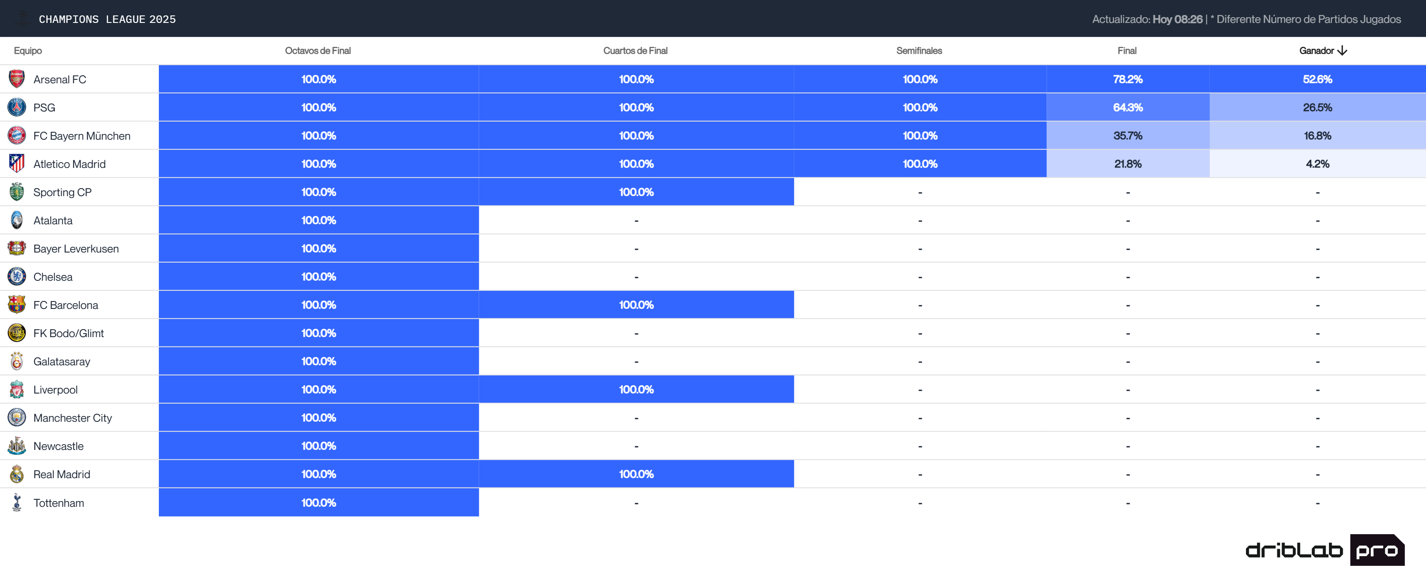Image resolution: width=1426 pixels, height=587 pixels.
Task: Toggle sort arrow on Ganador column
Action: click(1342, 51)
